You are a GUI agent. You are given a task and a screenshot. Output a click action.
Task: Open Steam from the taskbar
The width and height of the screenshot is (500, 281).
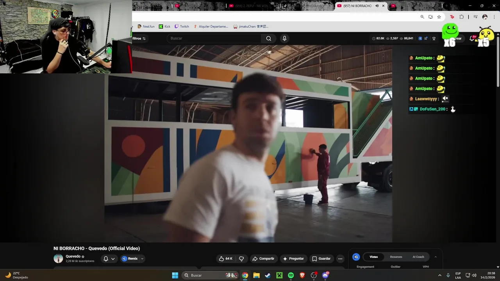268,275
